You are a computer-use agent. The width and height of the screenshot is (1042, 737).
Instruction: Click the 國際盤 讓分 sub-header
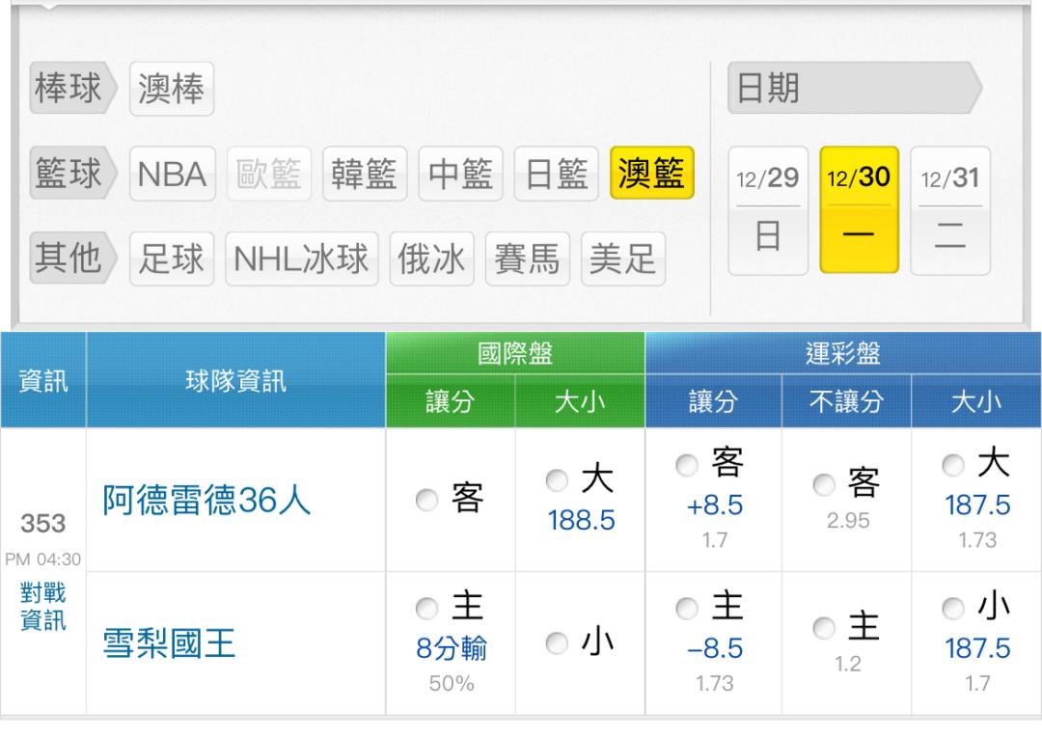(x=450, y=401)
